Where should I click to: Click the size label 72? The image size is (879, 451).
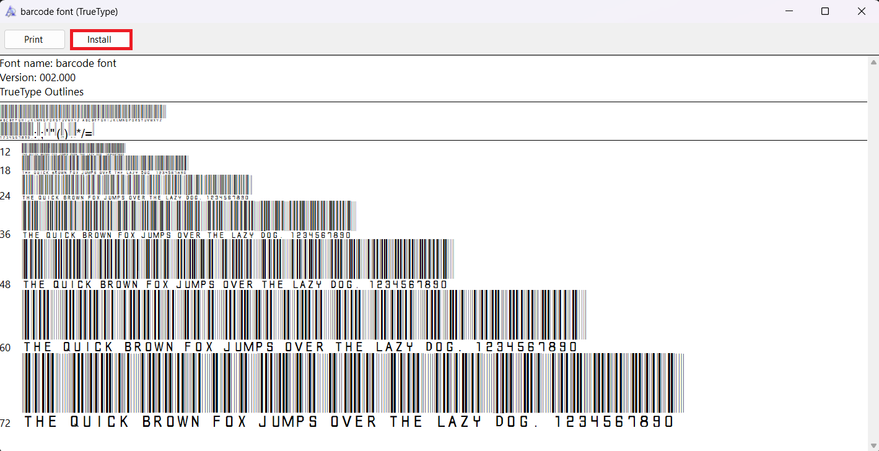coord(6,423)
